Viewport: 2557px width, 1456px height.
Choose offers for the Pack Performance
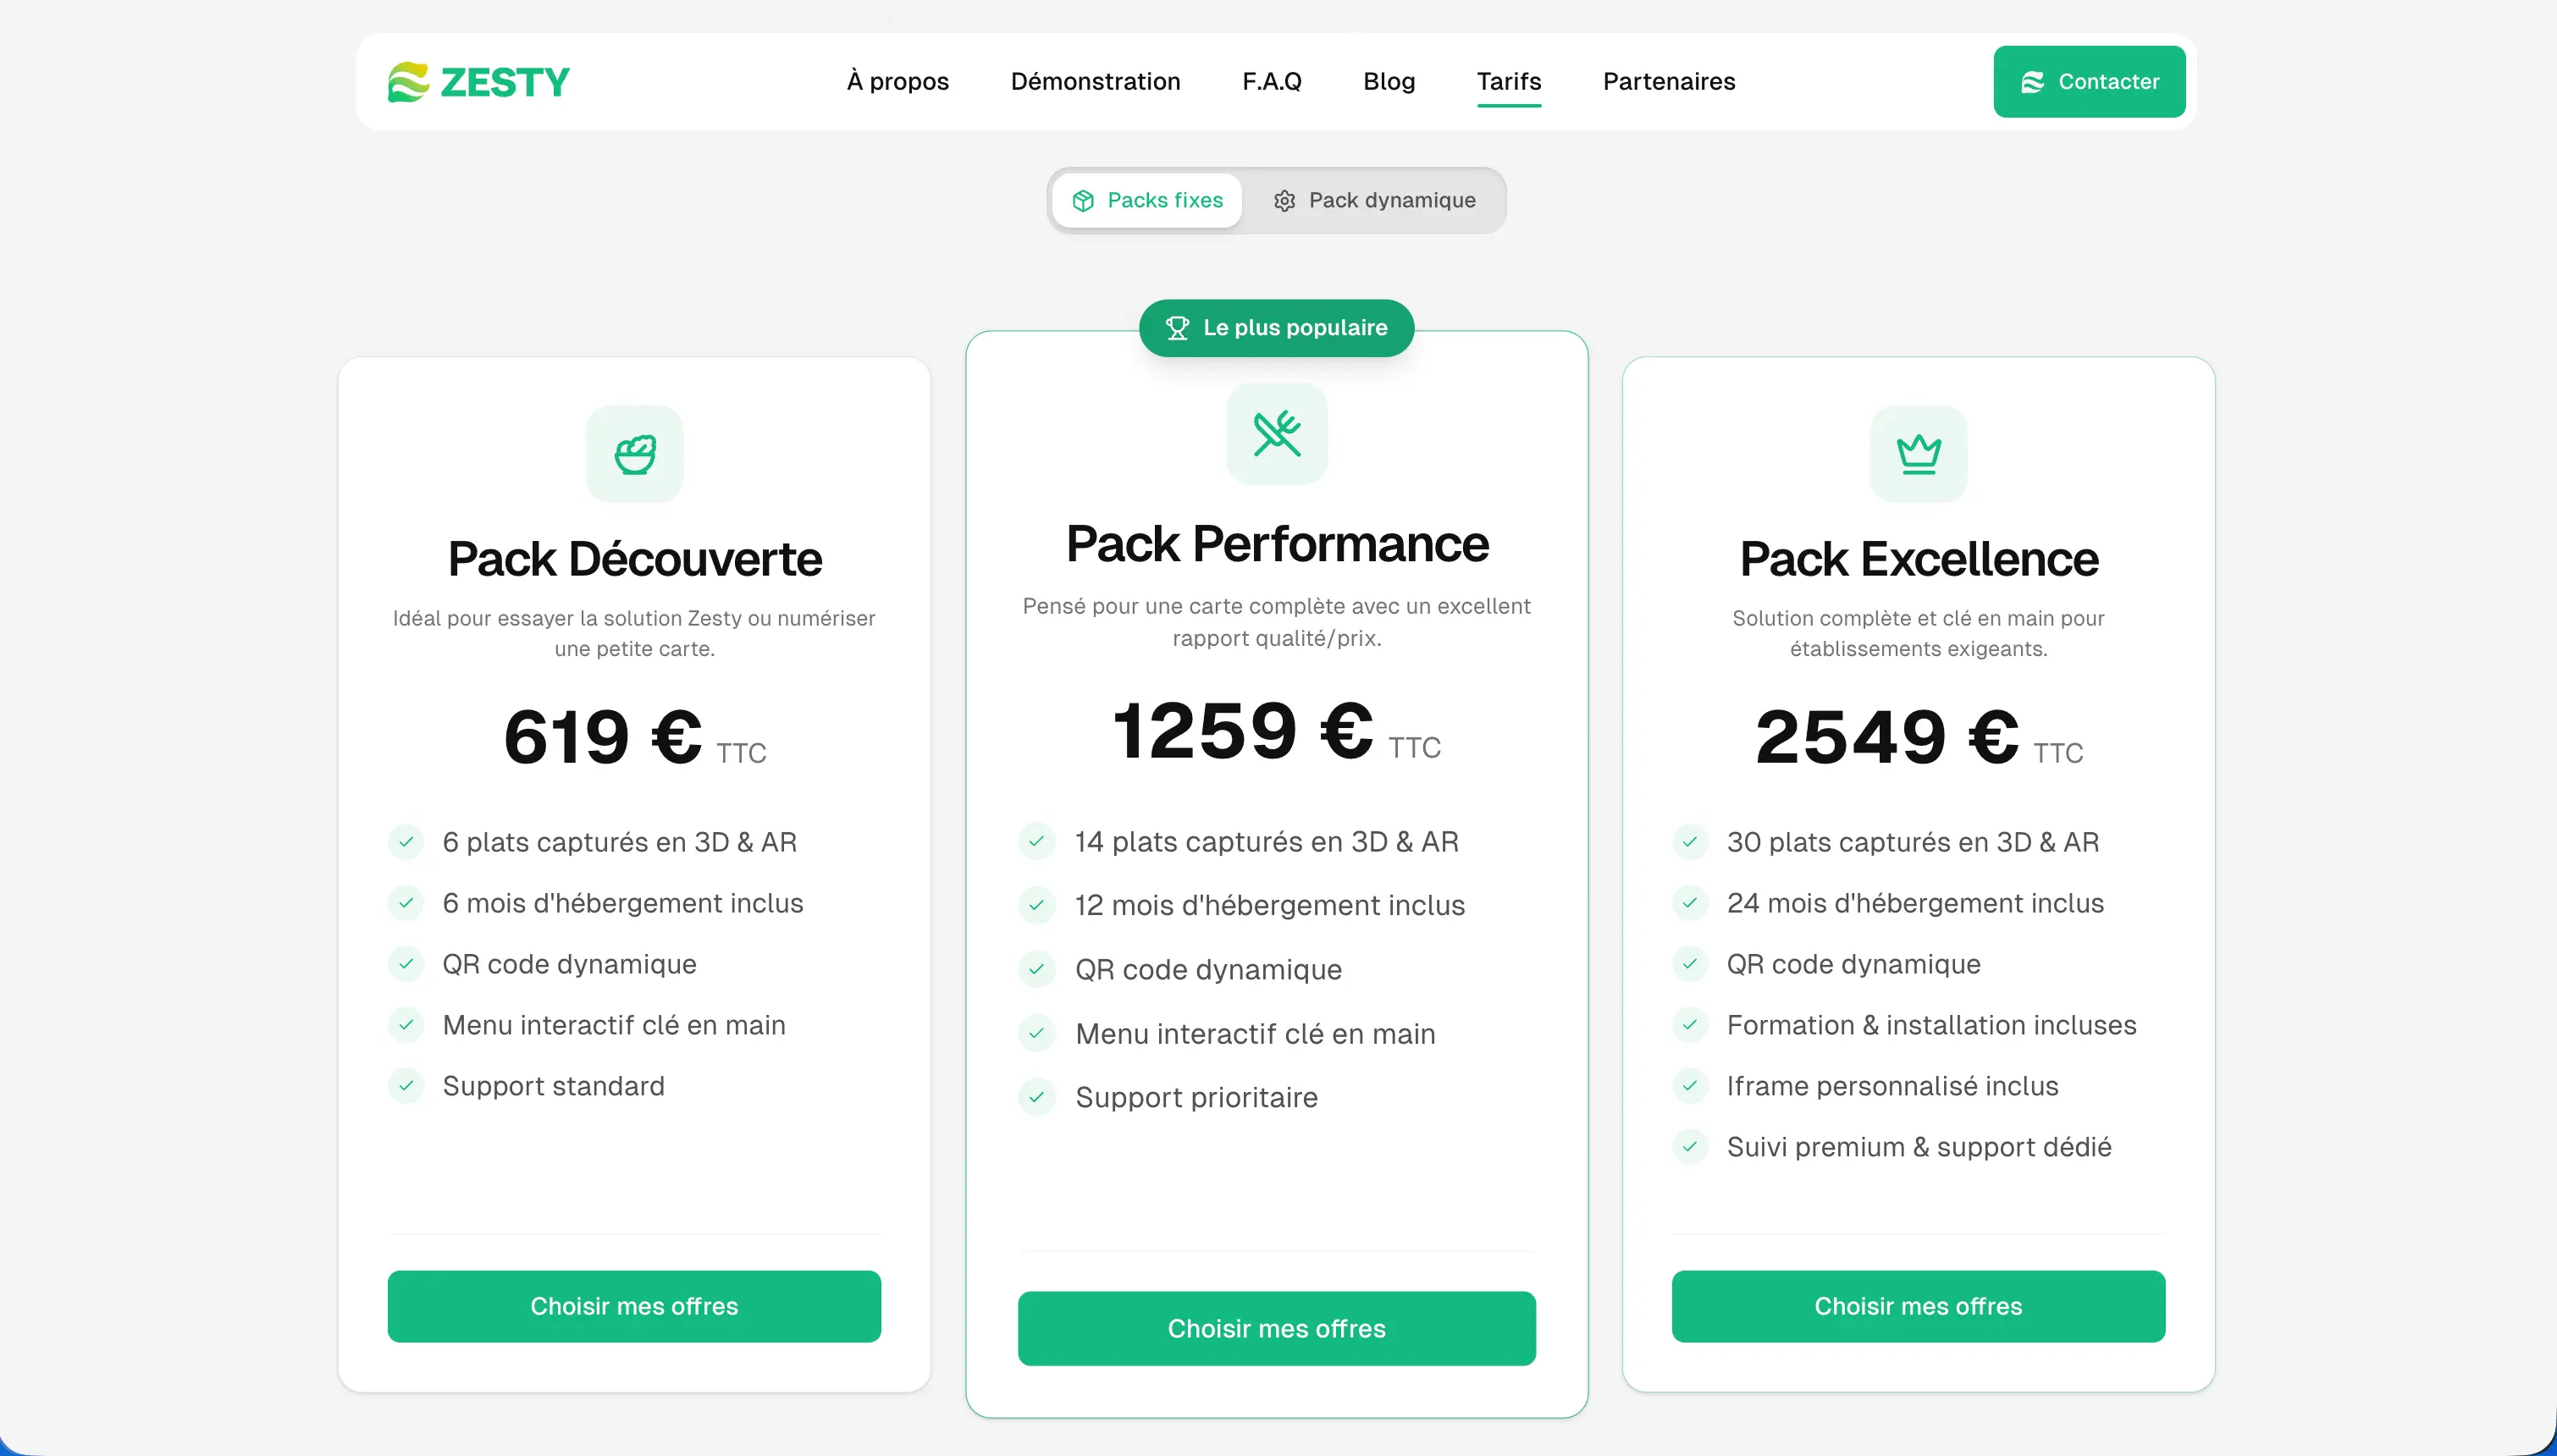tap(1277, 1328)
